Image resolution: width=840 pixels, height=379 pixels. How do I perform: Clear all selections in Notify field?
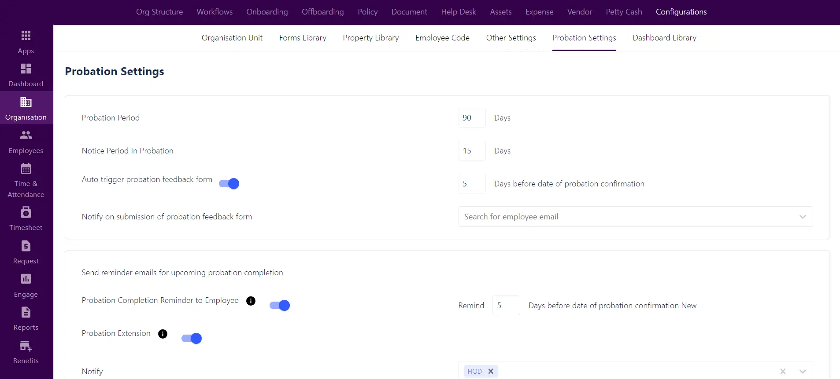(x=783, y=371)
